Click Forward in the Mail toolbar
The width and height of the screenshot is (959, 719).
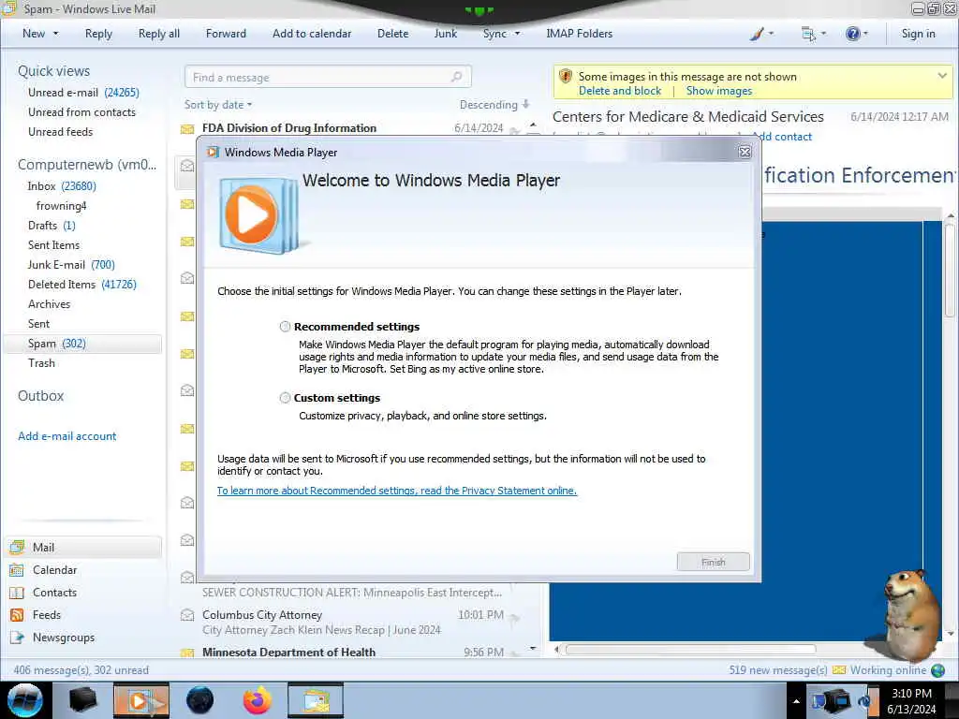(226, 34)
